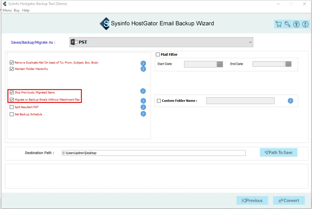Open Start Date calendar picker

click(220, 64)
